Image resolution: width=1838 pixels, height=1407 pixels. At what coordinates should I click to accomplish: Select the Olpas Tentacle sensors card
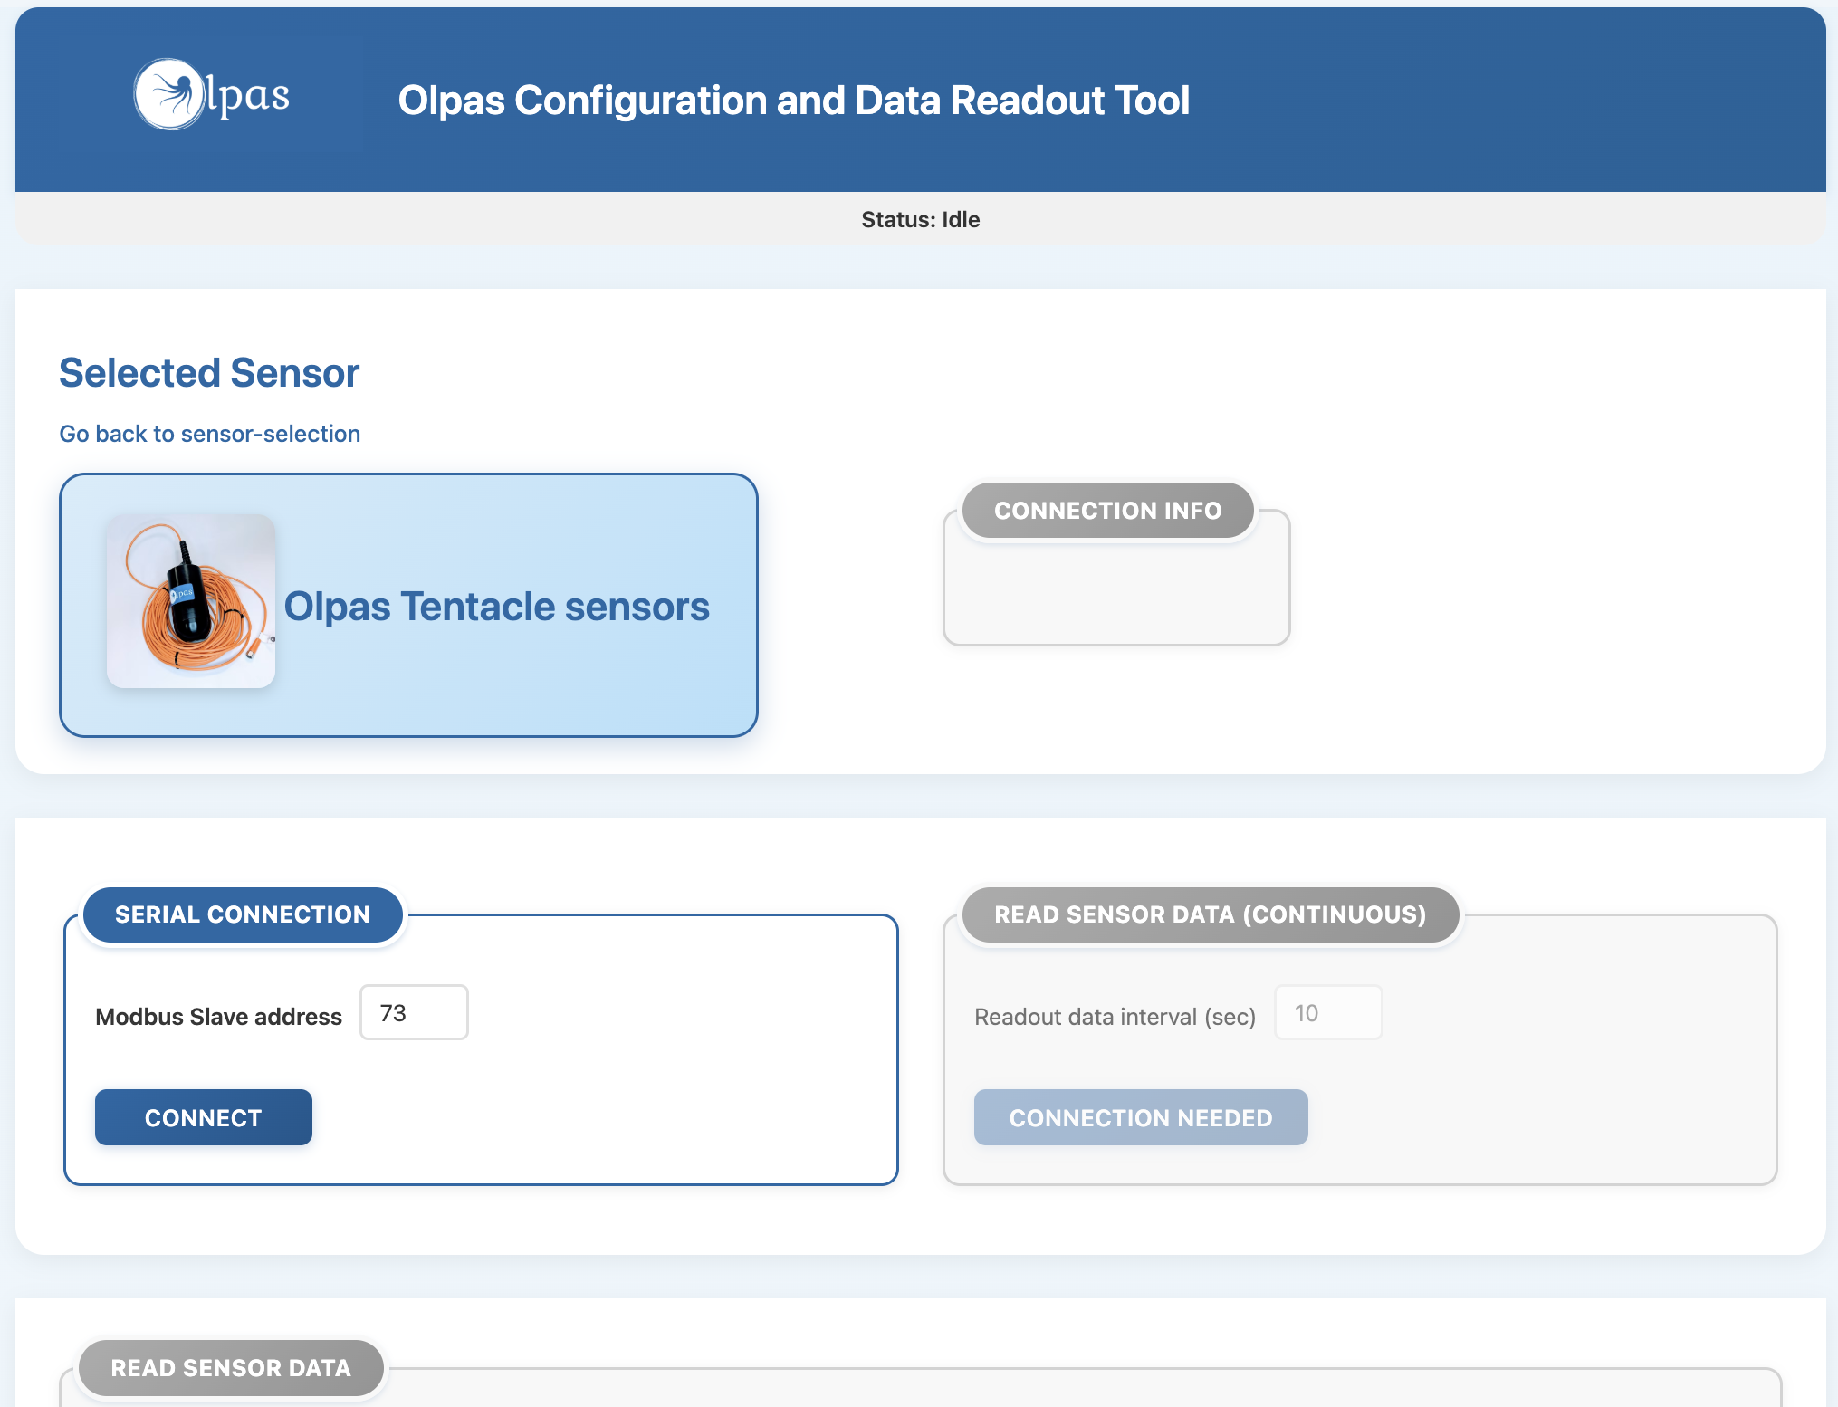[507, 688]
